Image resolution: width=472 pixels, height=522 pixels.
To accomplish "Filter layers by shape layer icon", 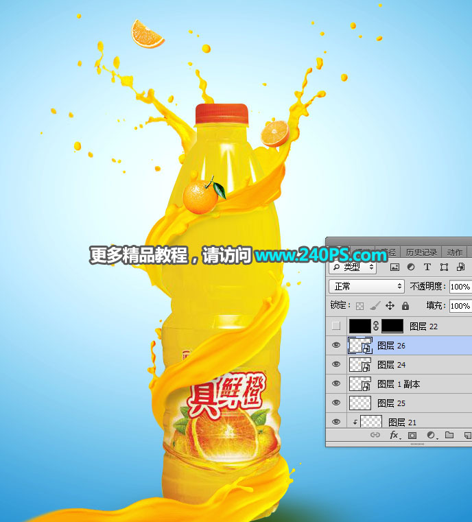I will click(x=444, y=267).
